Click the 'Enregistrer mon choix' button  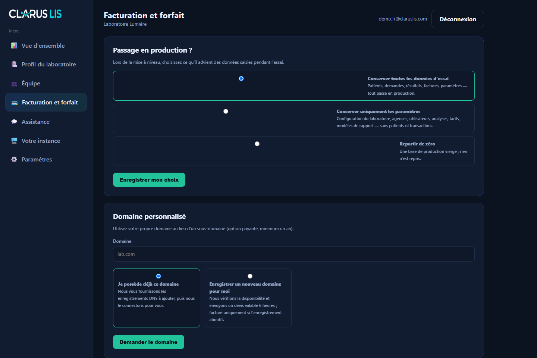click(149, 180)
